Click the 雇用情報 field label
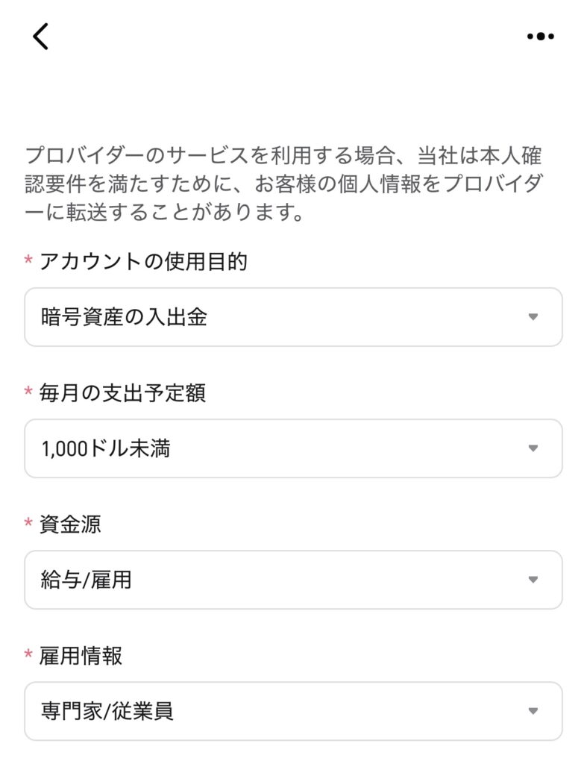 pos(81,656)
